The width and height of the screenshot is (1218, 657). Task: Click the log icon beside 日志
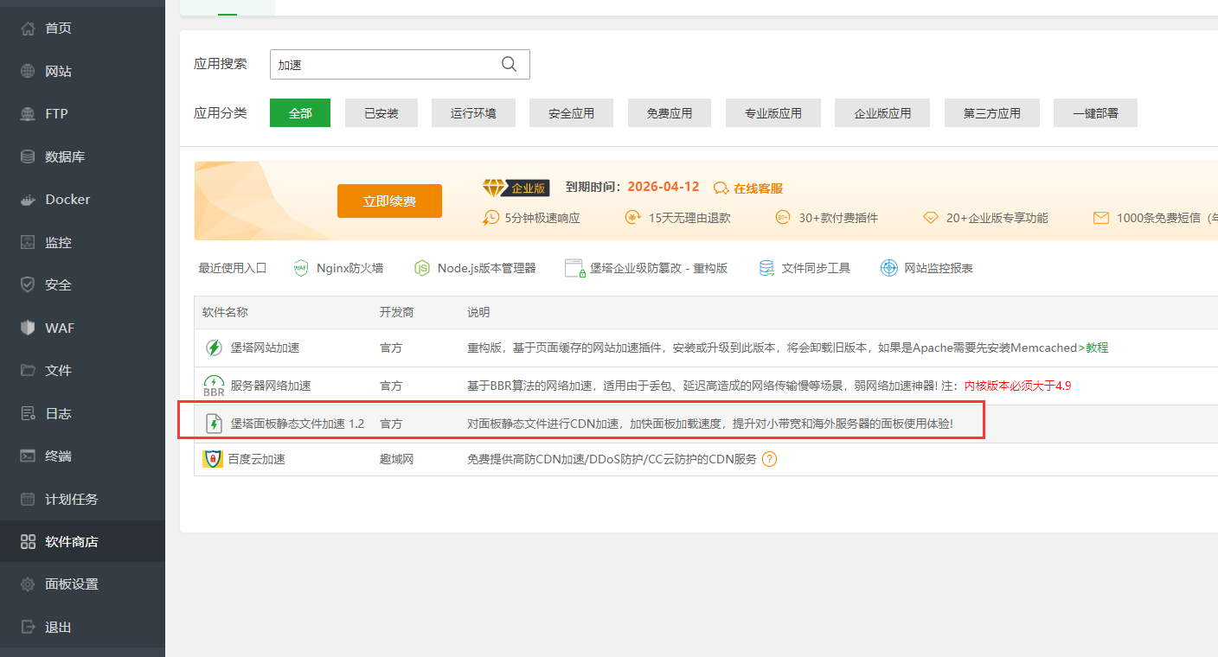click(x=28, y=413)
